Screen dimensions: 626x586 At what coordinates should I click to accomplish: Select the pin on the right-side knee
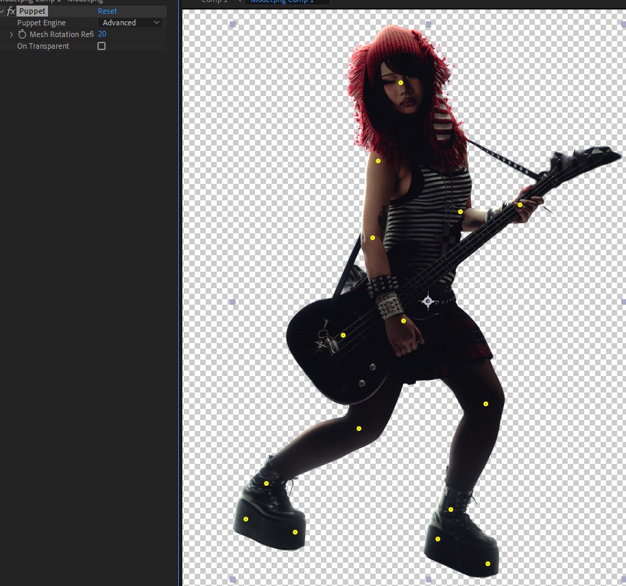coord(485,404)
